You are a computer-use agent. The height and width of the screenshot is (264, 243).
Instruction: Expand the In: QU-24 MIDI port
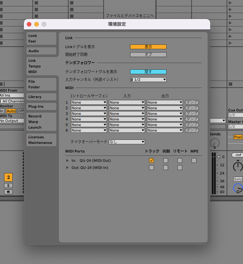click(67, 161)
